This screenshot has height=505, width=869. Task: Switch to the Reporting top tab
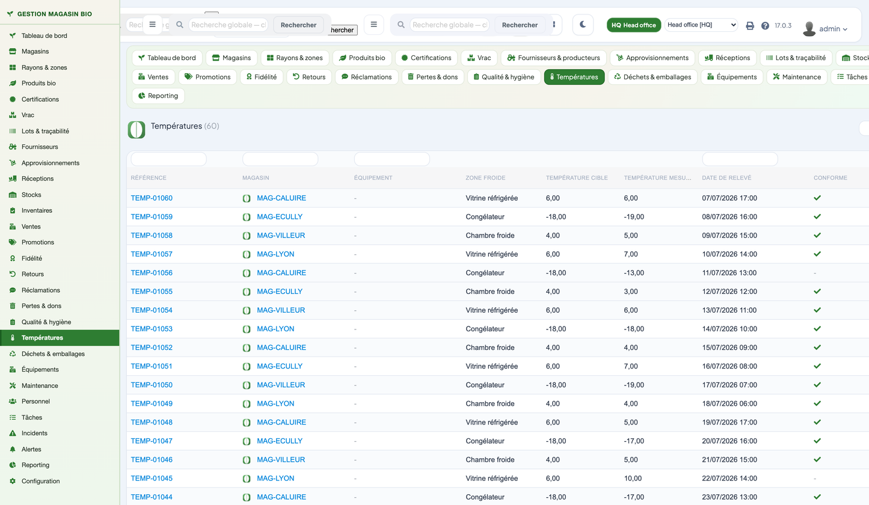pyautogui.click(x=158, y=96)
